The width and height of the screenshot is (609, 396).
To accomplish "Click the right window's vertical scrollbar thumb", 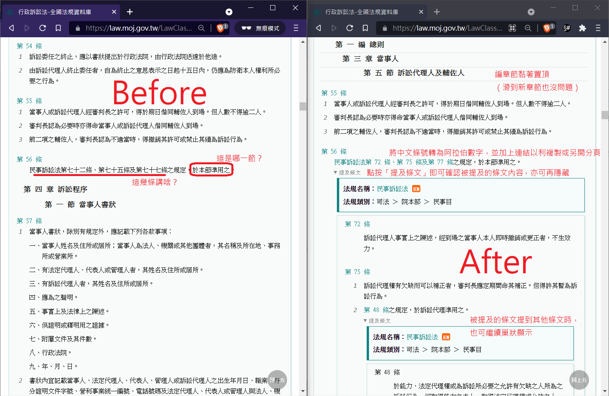I will (605, 115).
